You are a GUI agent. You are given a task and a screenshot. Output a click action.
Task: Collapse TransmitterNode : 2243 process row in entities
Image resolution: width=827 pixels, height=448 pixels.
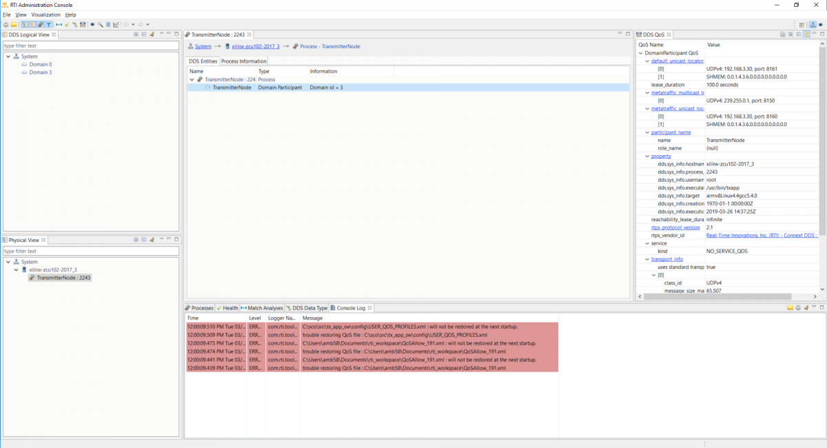[x=192, y=79]
